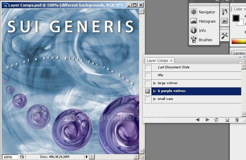Open the Layer Comps panel flyout menu
The image size is (246, 160).
[x=244, y=62]
